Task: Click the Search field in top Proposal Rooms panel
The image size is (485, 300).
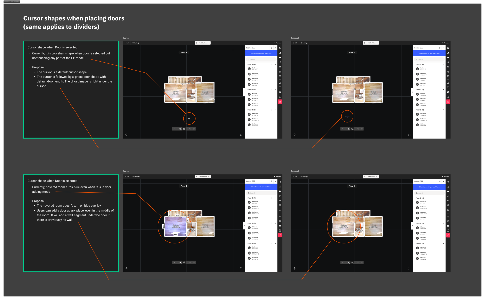Action: [x=429, y=59]
